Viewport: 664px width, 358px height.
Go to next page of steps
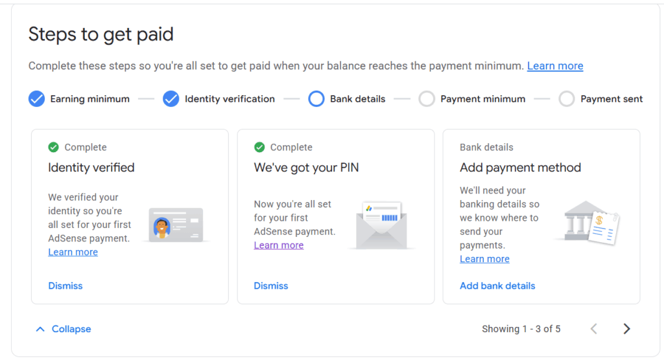coord(626,329)
